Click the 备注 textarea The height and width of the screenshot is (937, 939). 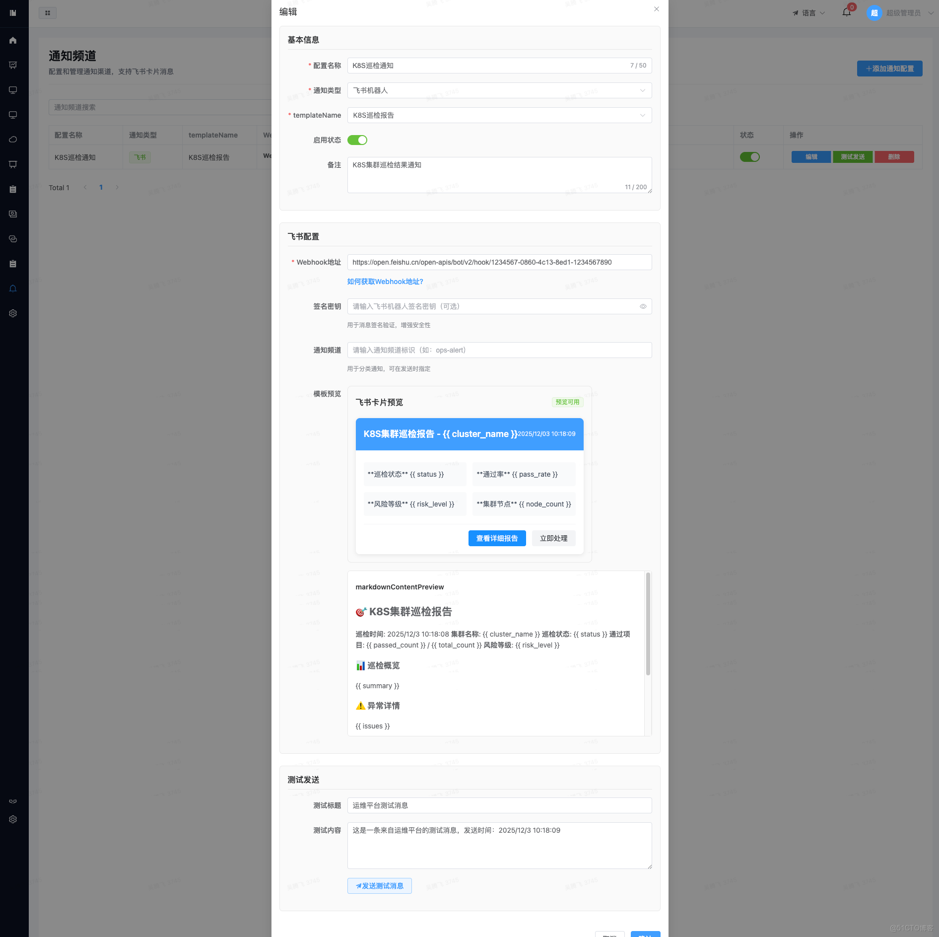(499, 175)
